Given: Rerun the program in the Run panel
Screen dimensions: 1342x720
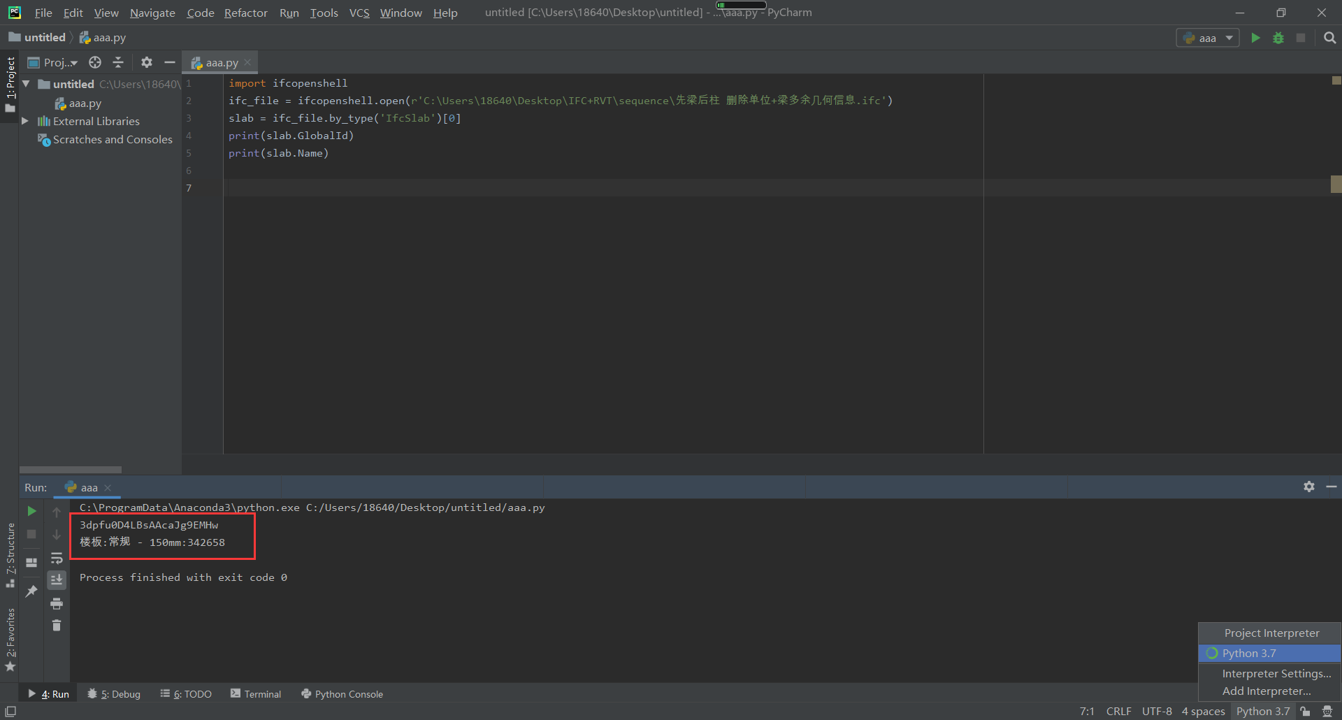Looking at the screenshot, I should pyautogui.click(x=31, y=511).
